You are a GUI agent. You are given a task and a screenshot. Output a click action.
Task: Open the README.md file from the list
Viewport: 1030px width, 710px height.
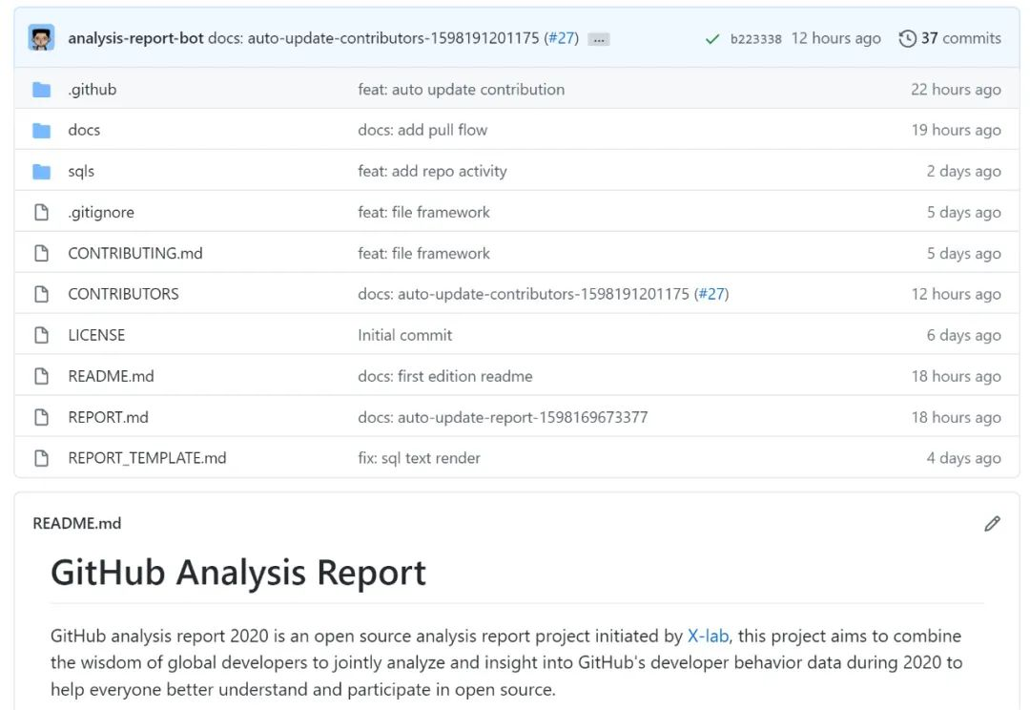pyautogui.click(x=111, y=376)
